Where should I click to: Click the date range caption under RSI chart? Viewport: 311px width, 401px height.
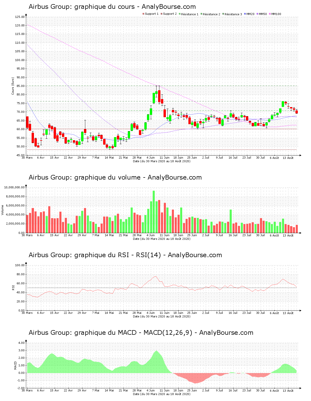tap(161, 316)
